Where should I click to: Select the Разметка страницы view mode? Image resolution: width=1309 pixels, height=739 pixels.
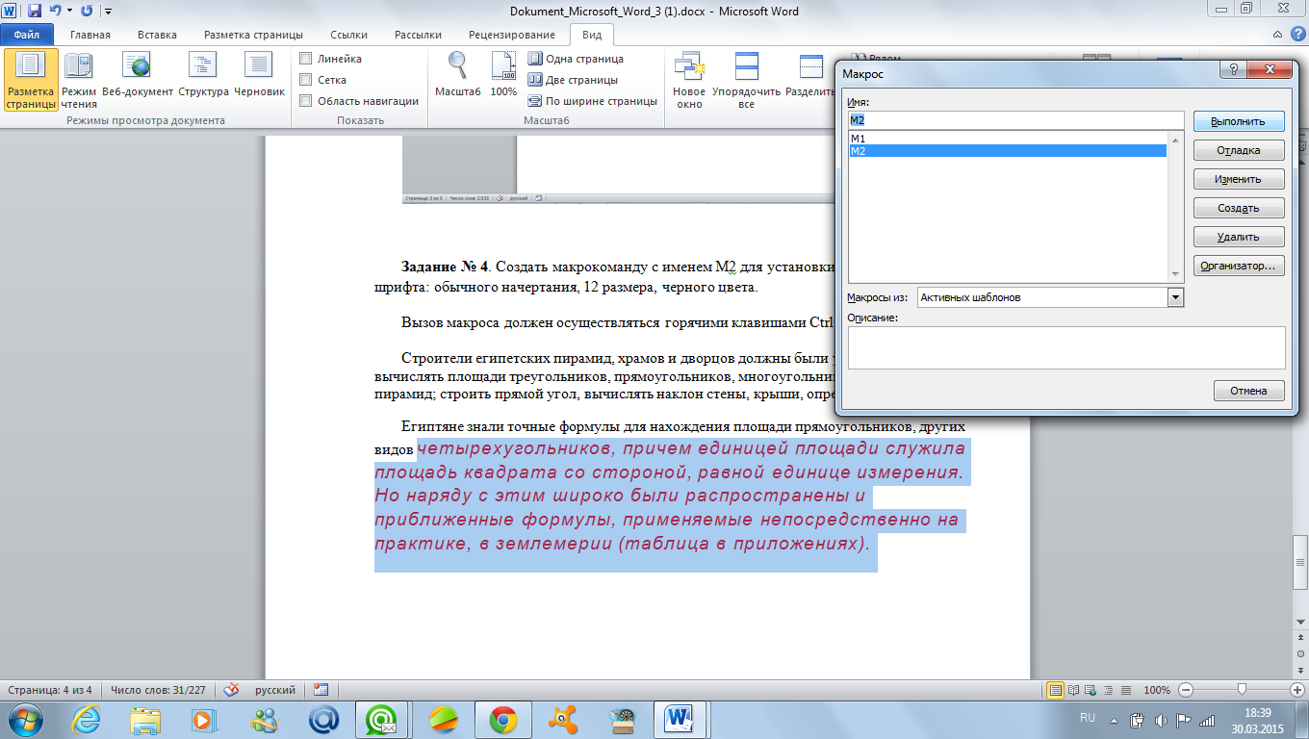(x=31, y=80)
